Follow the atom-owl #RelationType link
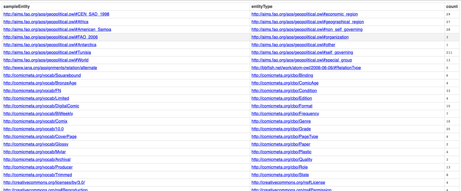The width and height of the screenshot is (461, 191). (306, 68)
